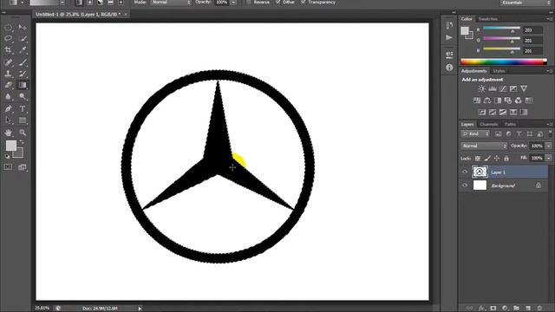Select the Zoom tool
The height and width of the screenshot is (312, 555).
coord(23,133)
